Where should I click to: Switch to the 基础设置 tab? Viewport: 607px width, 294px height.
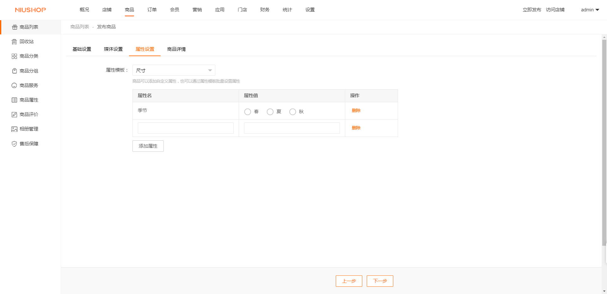82,49
